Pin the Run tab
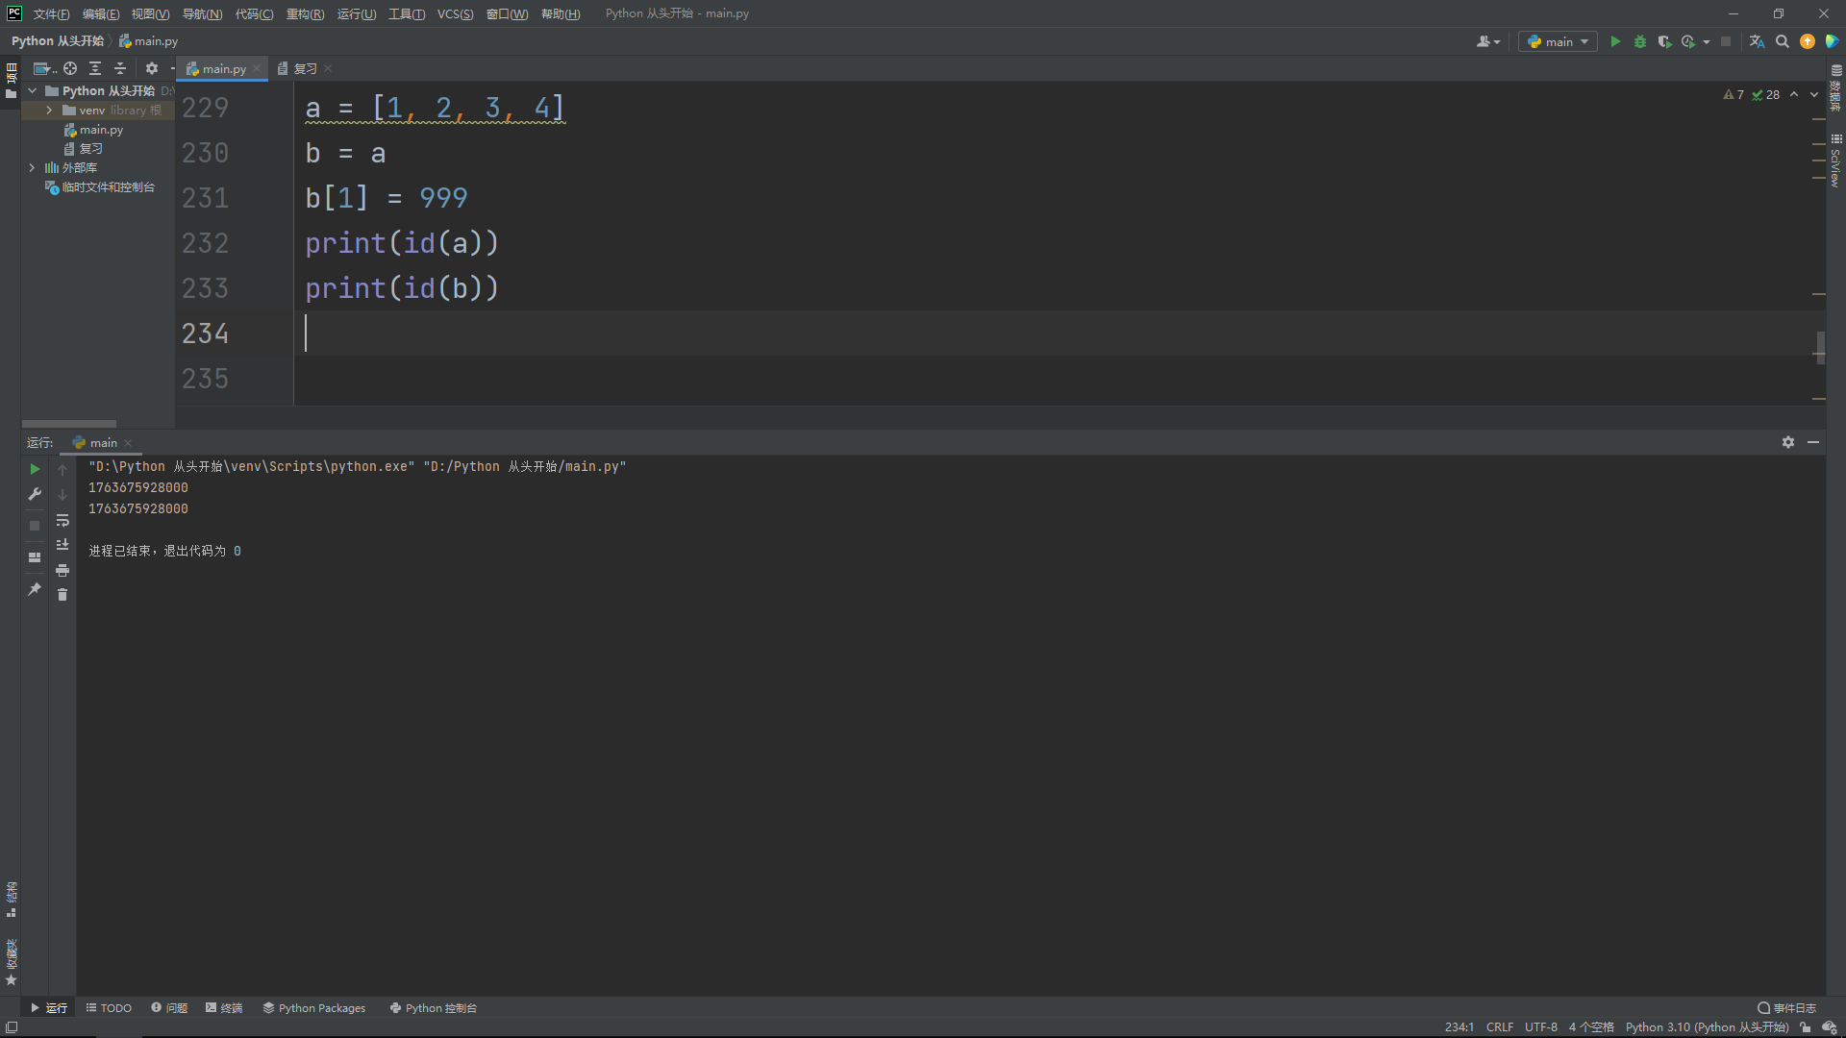Screen dimensions: 1846x1038 pos(35,589)
